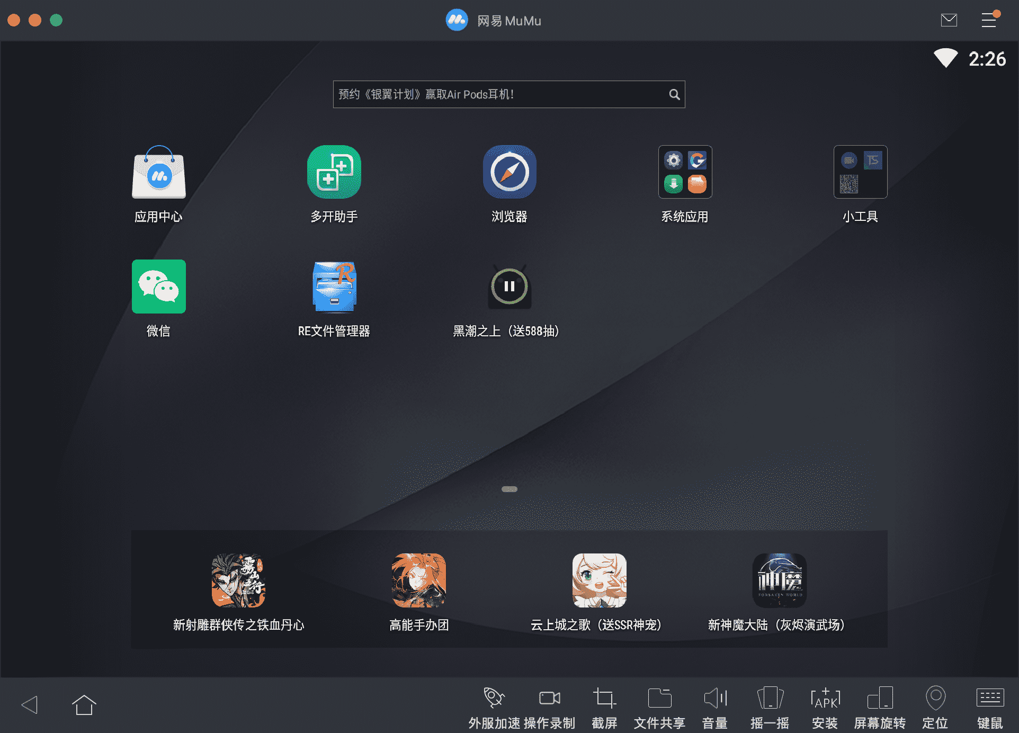Image resolution: width=1019 pixels, height=733 pixels.
Task: Open RE文件管理器 file manager
Action: coord(334,287)
